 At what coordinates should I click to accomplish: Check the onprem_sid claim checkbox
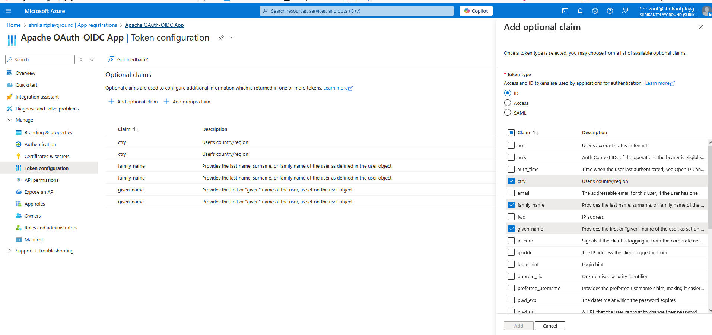tap(511, 276)
